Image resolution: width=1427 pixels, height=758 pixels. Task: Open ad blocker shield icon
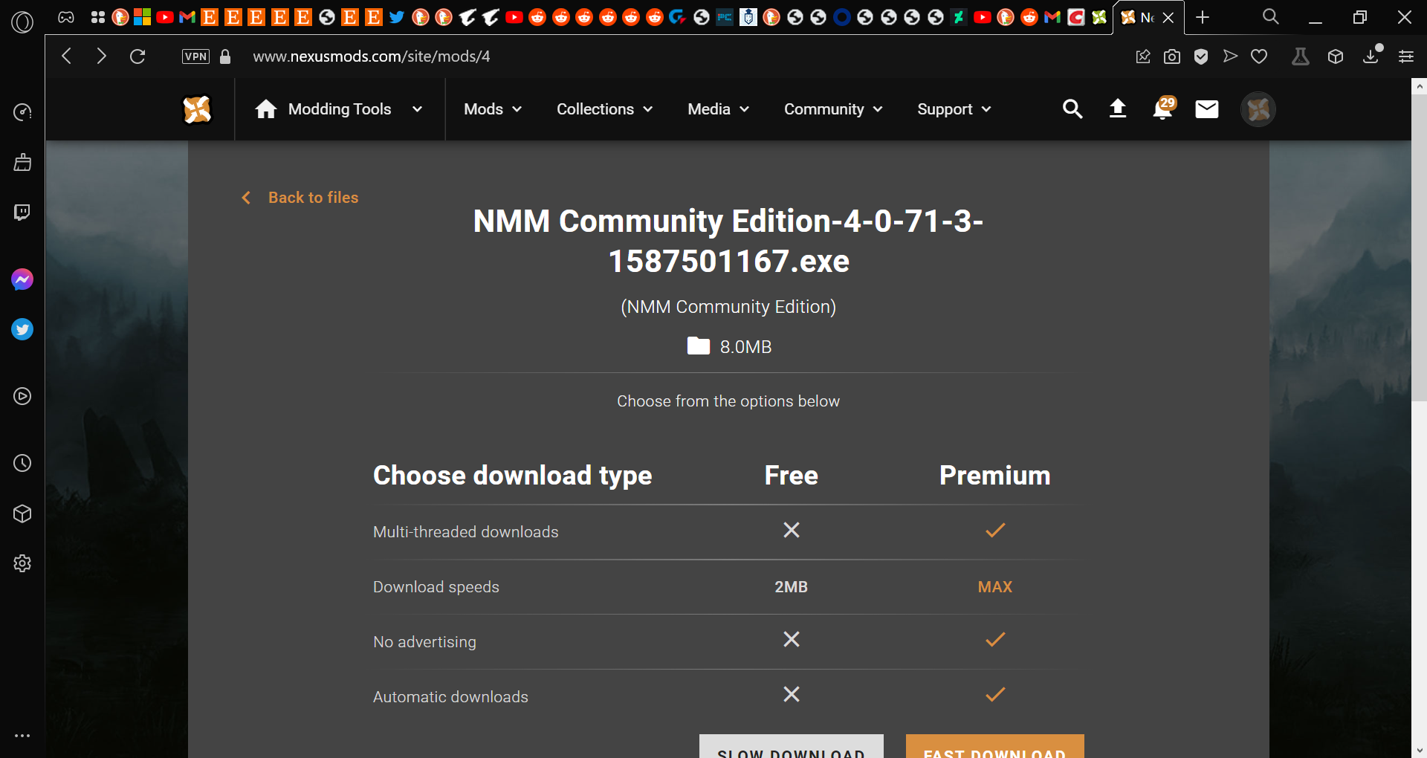coord(1201,56)
